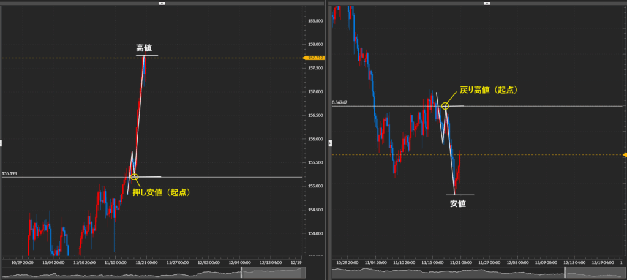Grab the right chart's navigator range handle

tap(565, 273)
